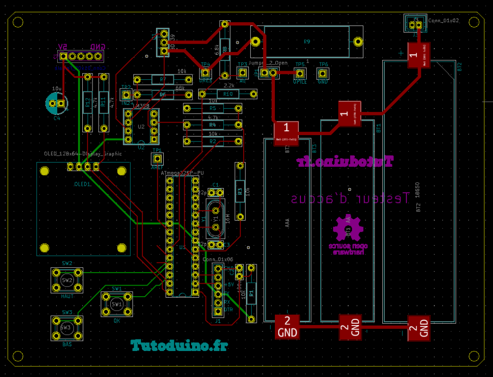Viewport: 493px width, 377px height.
Task: Click the R1 resistor body
Action: 251,293
